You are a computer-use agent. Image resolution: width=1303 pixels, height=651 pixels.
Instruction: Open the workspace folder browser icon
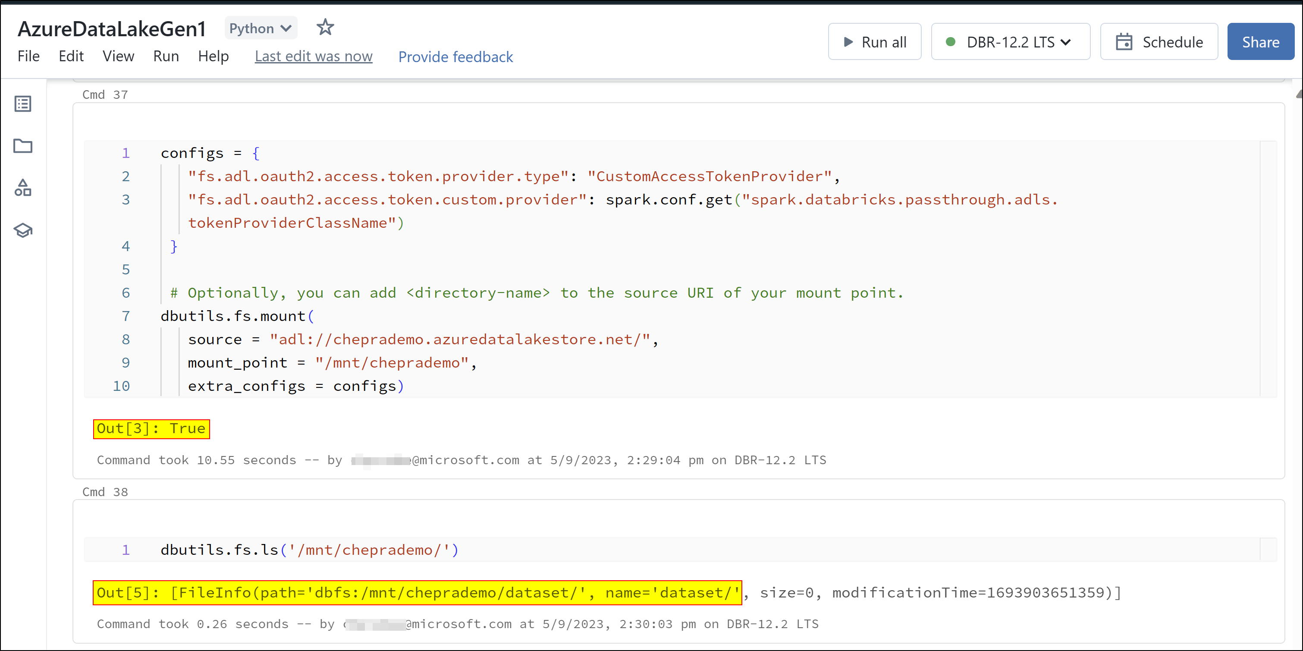click(x=23, y=146)
